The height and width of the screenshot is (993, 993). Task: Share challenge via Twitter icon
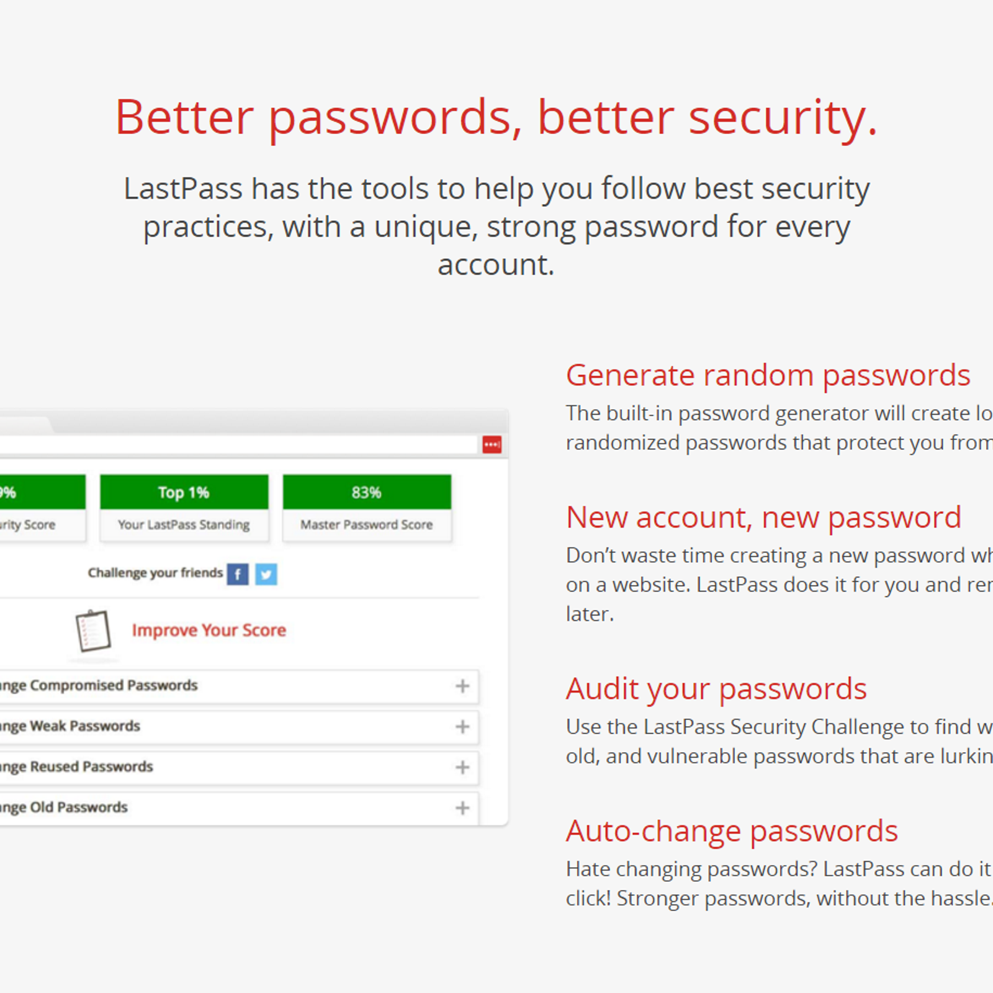[x=266, y=574]
